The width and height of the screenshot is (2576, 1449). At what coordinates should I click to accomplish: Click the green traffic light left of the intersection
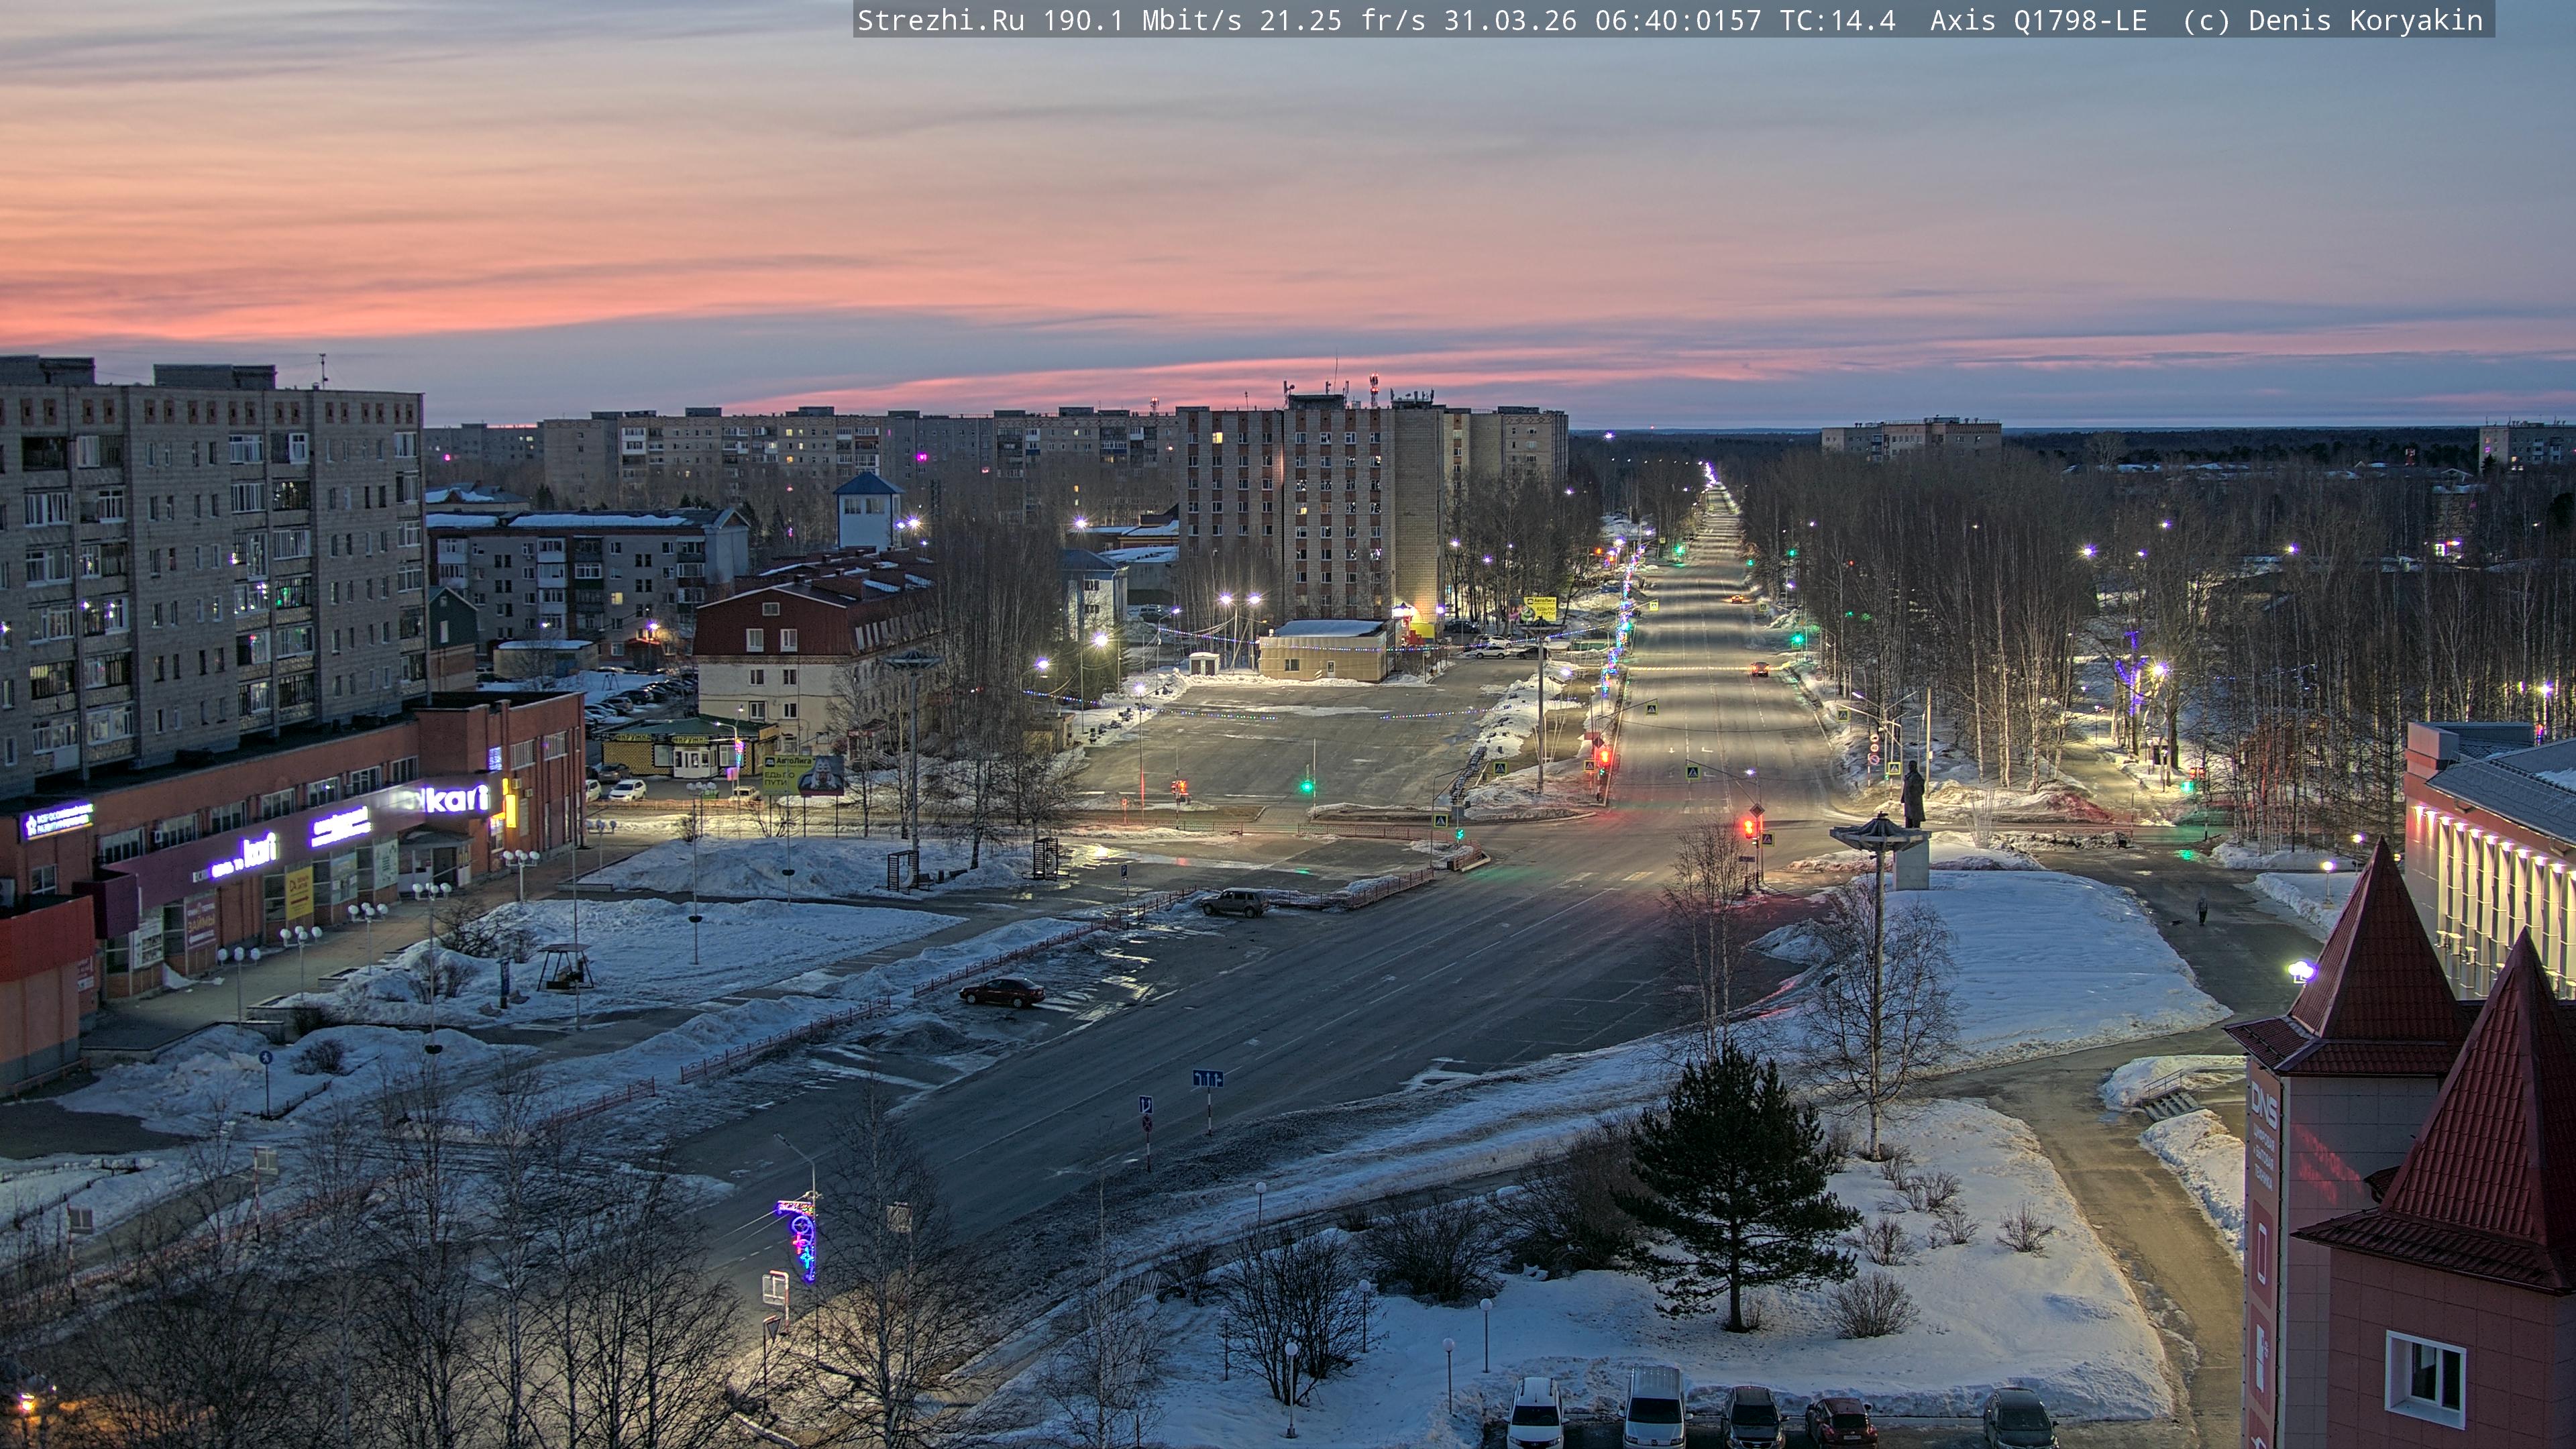[x=1307, y=786]
